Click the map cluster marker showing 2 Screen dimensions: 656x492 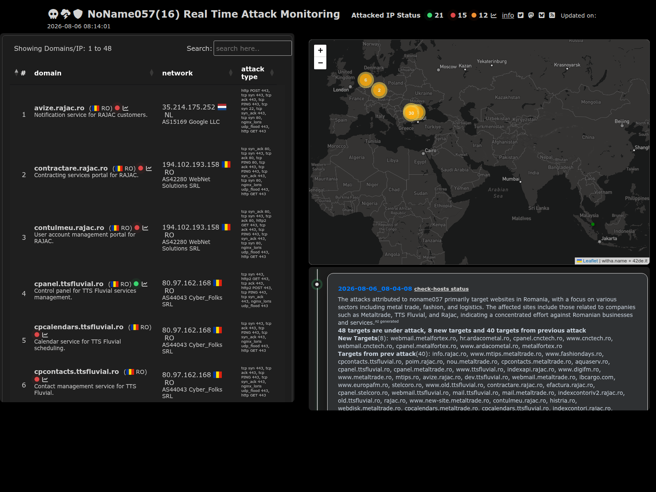[x=379, y=90]
